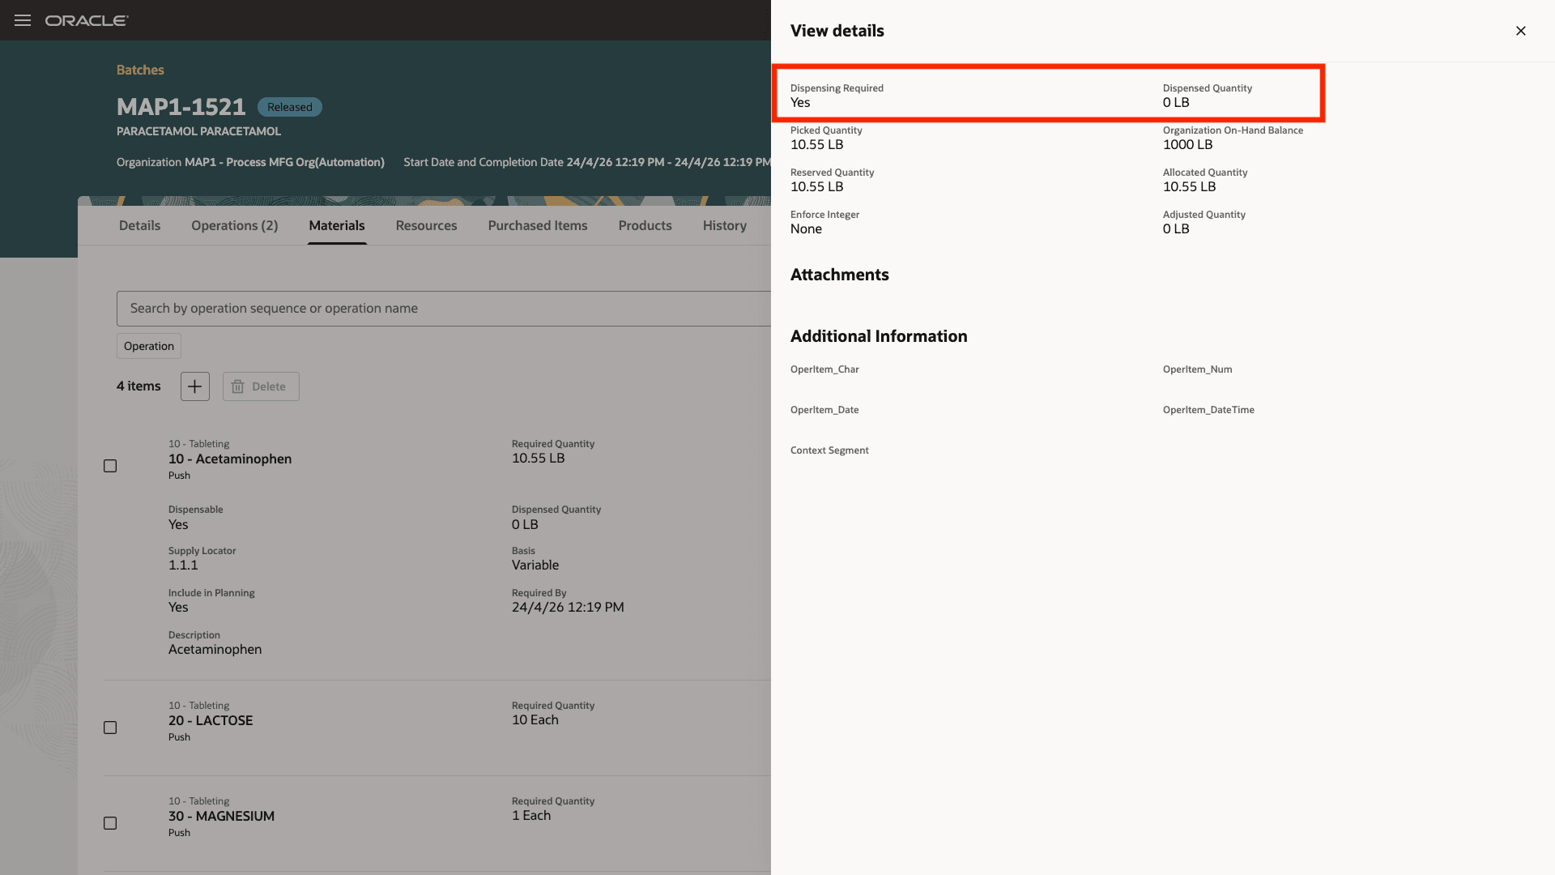The height and width of the screenshot is (875, 1555).
Task: Click the Acetaminophen description text
Action: [215, 649]
